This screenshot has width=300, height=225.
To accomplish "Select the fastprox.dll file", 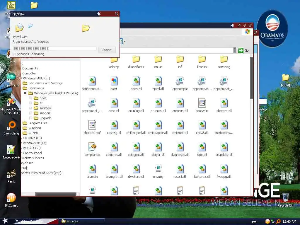I will click(202, 171).
